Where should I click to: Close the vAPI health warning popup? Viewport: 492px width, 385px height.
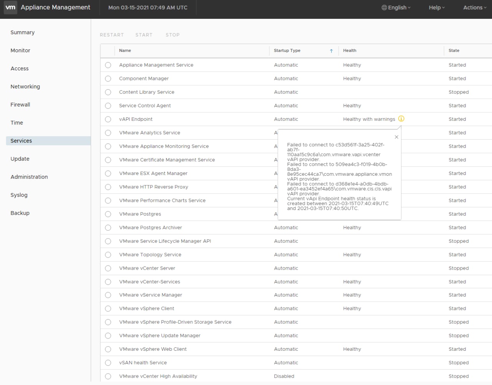click(396, 137)
